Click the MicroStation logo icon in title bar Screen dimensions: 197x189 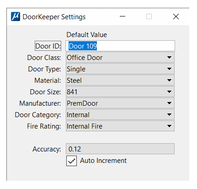(16, 16)
